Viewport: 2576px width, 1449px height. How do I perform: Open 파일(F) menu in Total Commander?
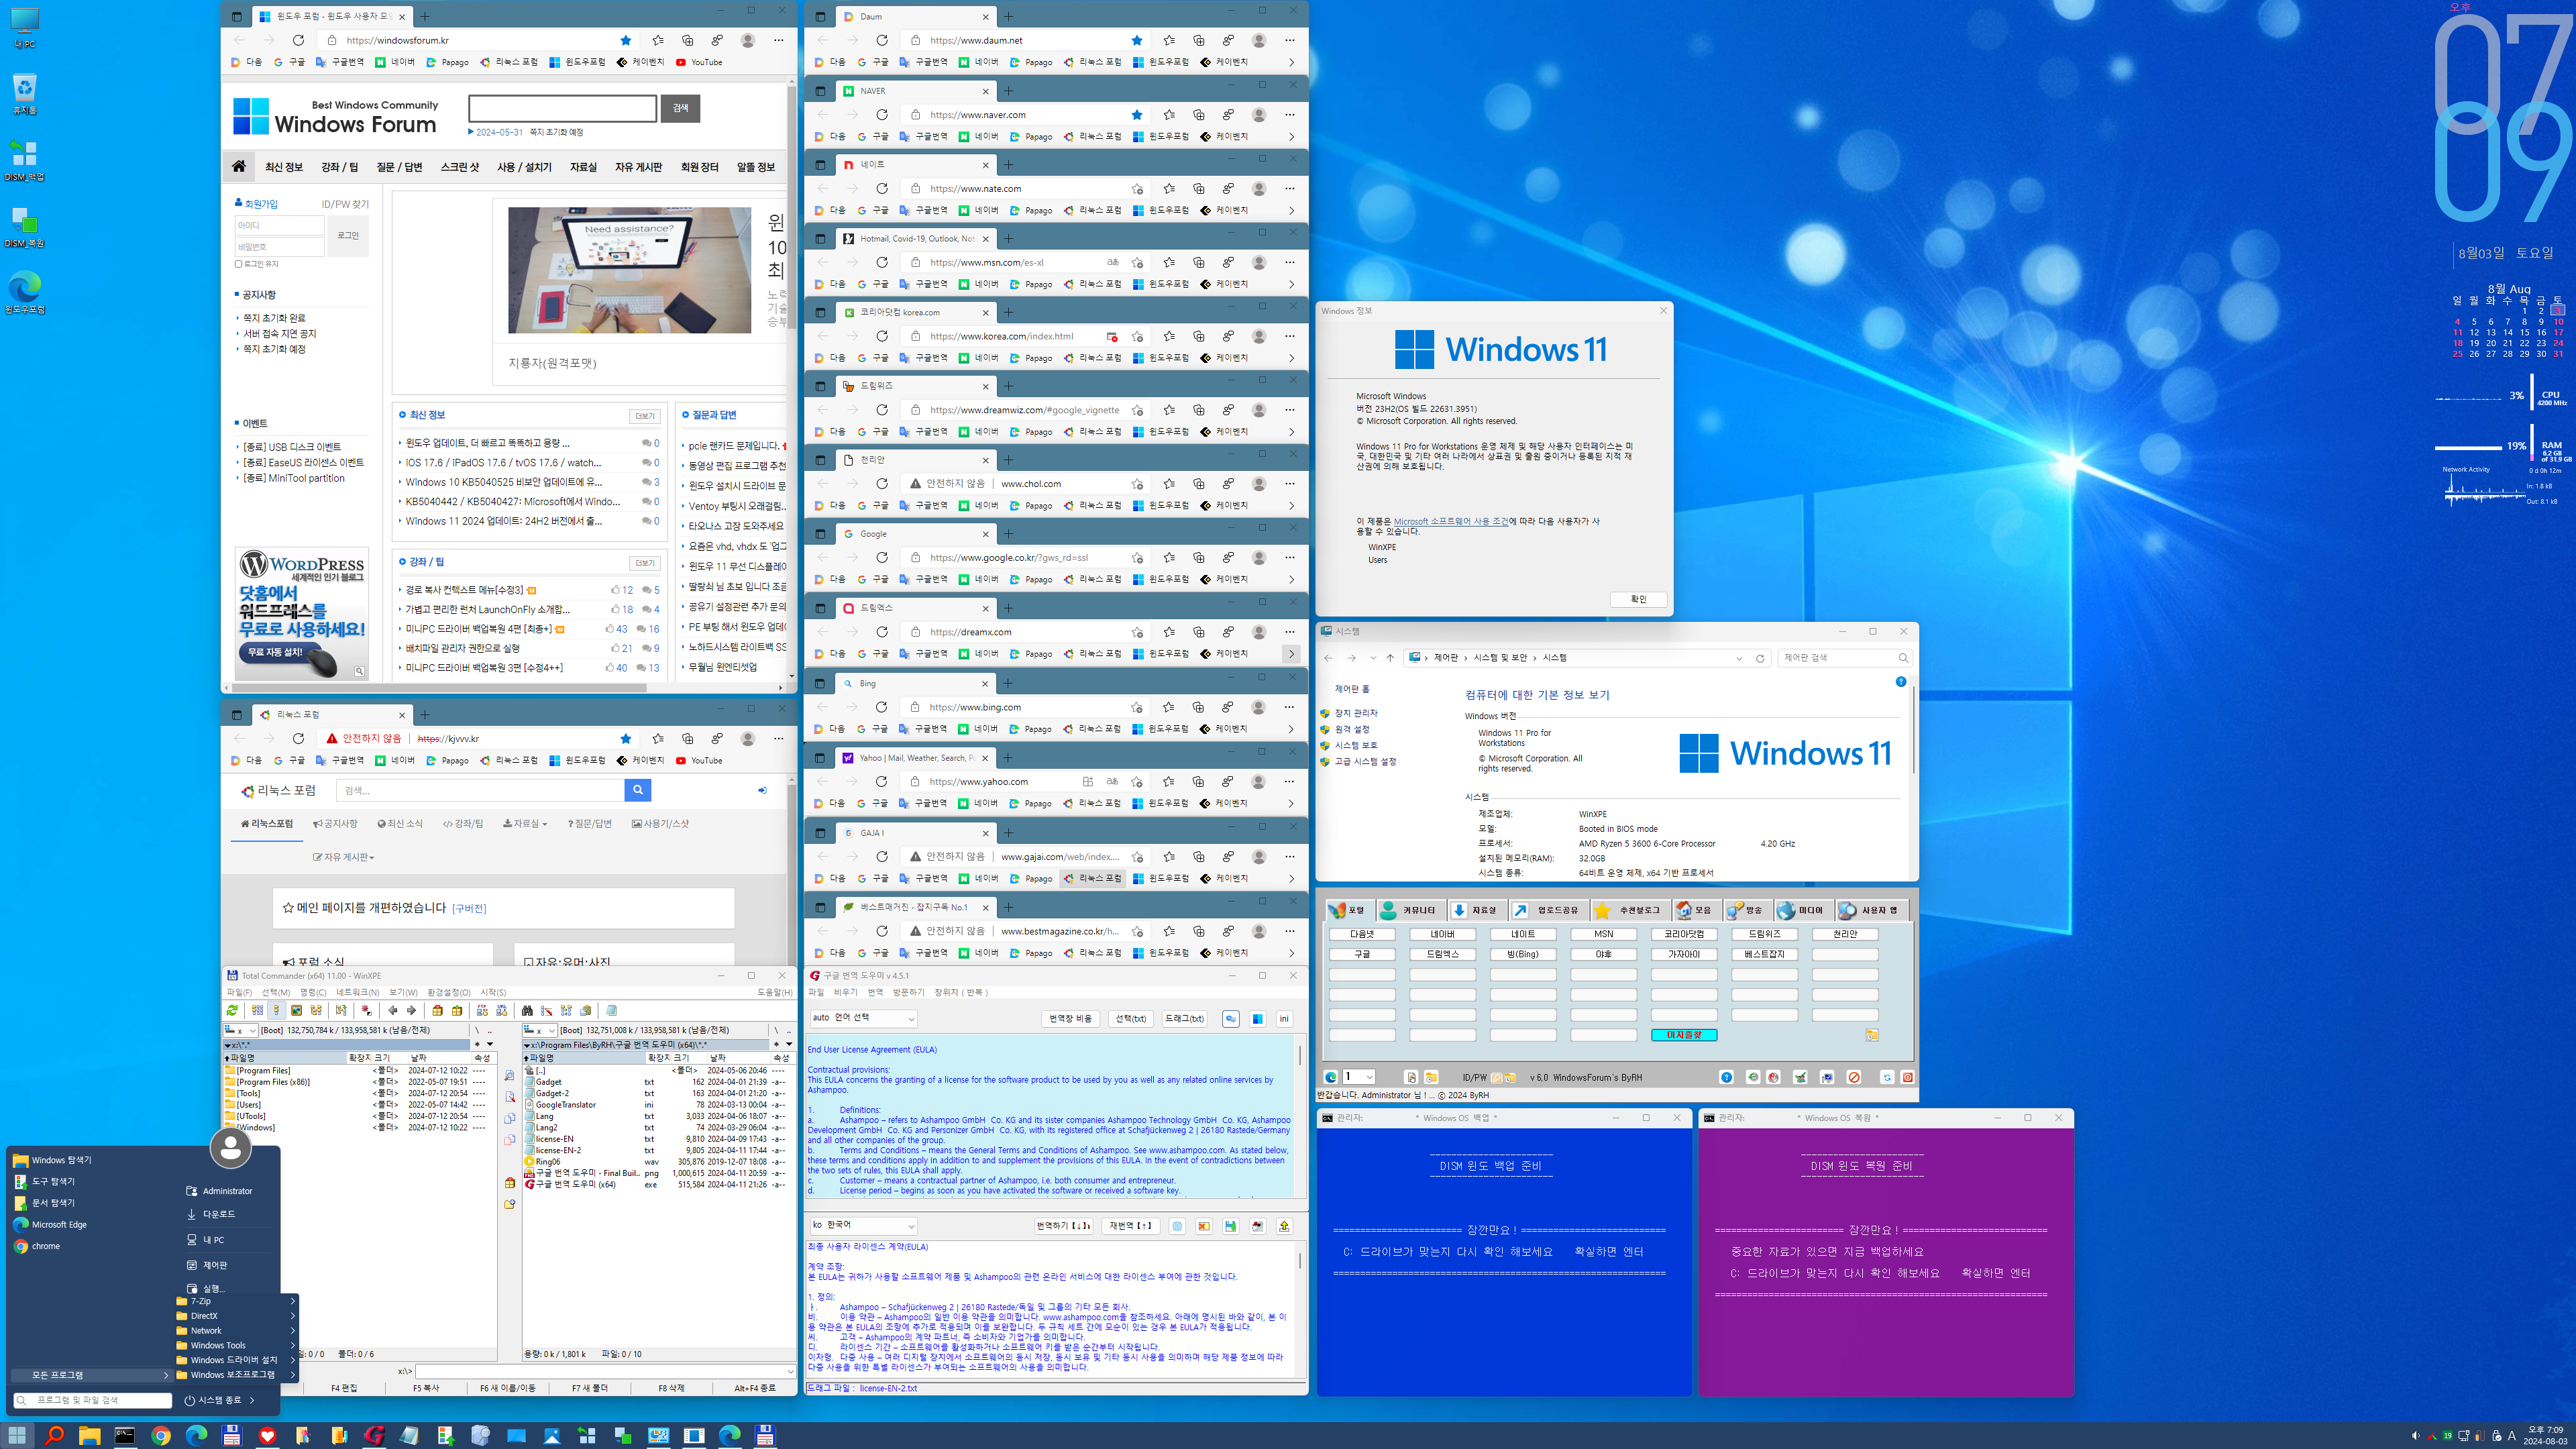pos(239,992)
